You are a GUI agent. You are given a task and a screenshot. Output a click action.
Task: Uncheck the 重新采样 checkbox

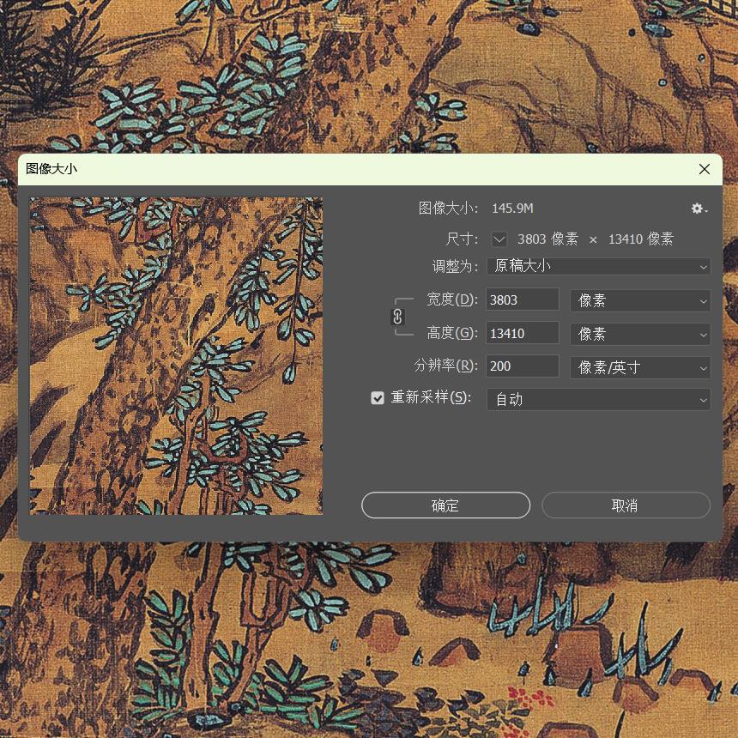(x=378, y=398)
